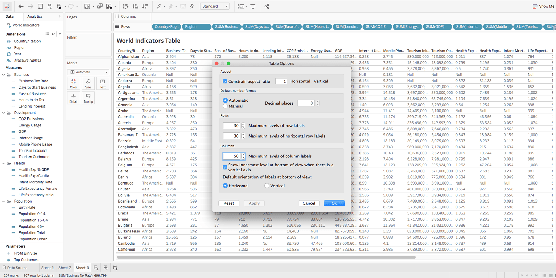Click the Show Me button
Viewport: 556px width, 278px height.
(x=543, y=6)
